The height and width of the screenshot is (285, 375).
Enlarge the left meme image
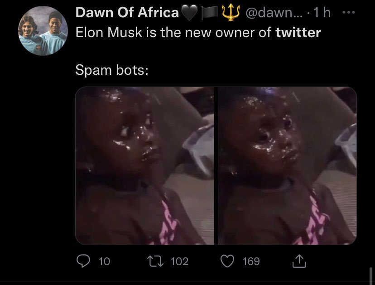click(144, 166)
